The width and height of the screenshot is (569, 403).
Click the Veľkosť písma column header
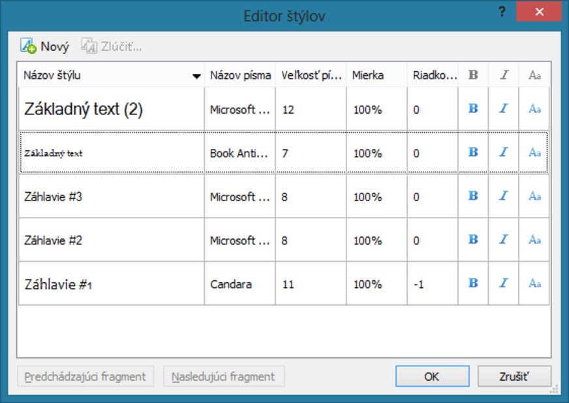click(311, 75)
